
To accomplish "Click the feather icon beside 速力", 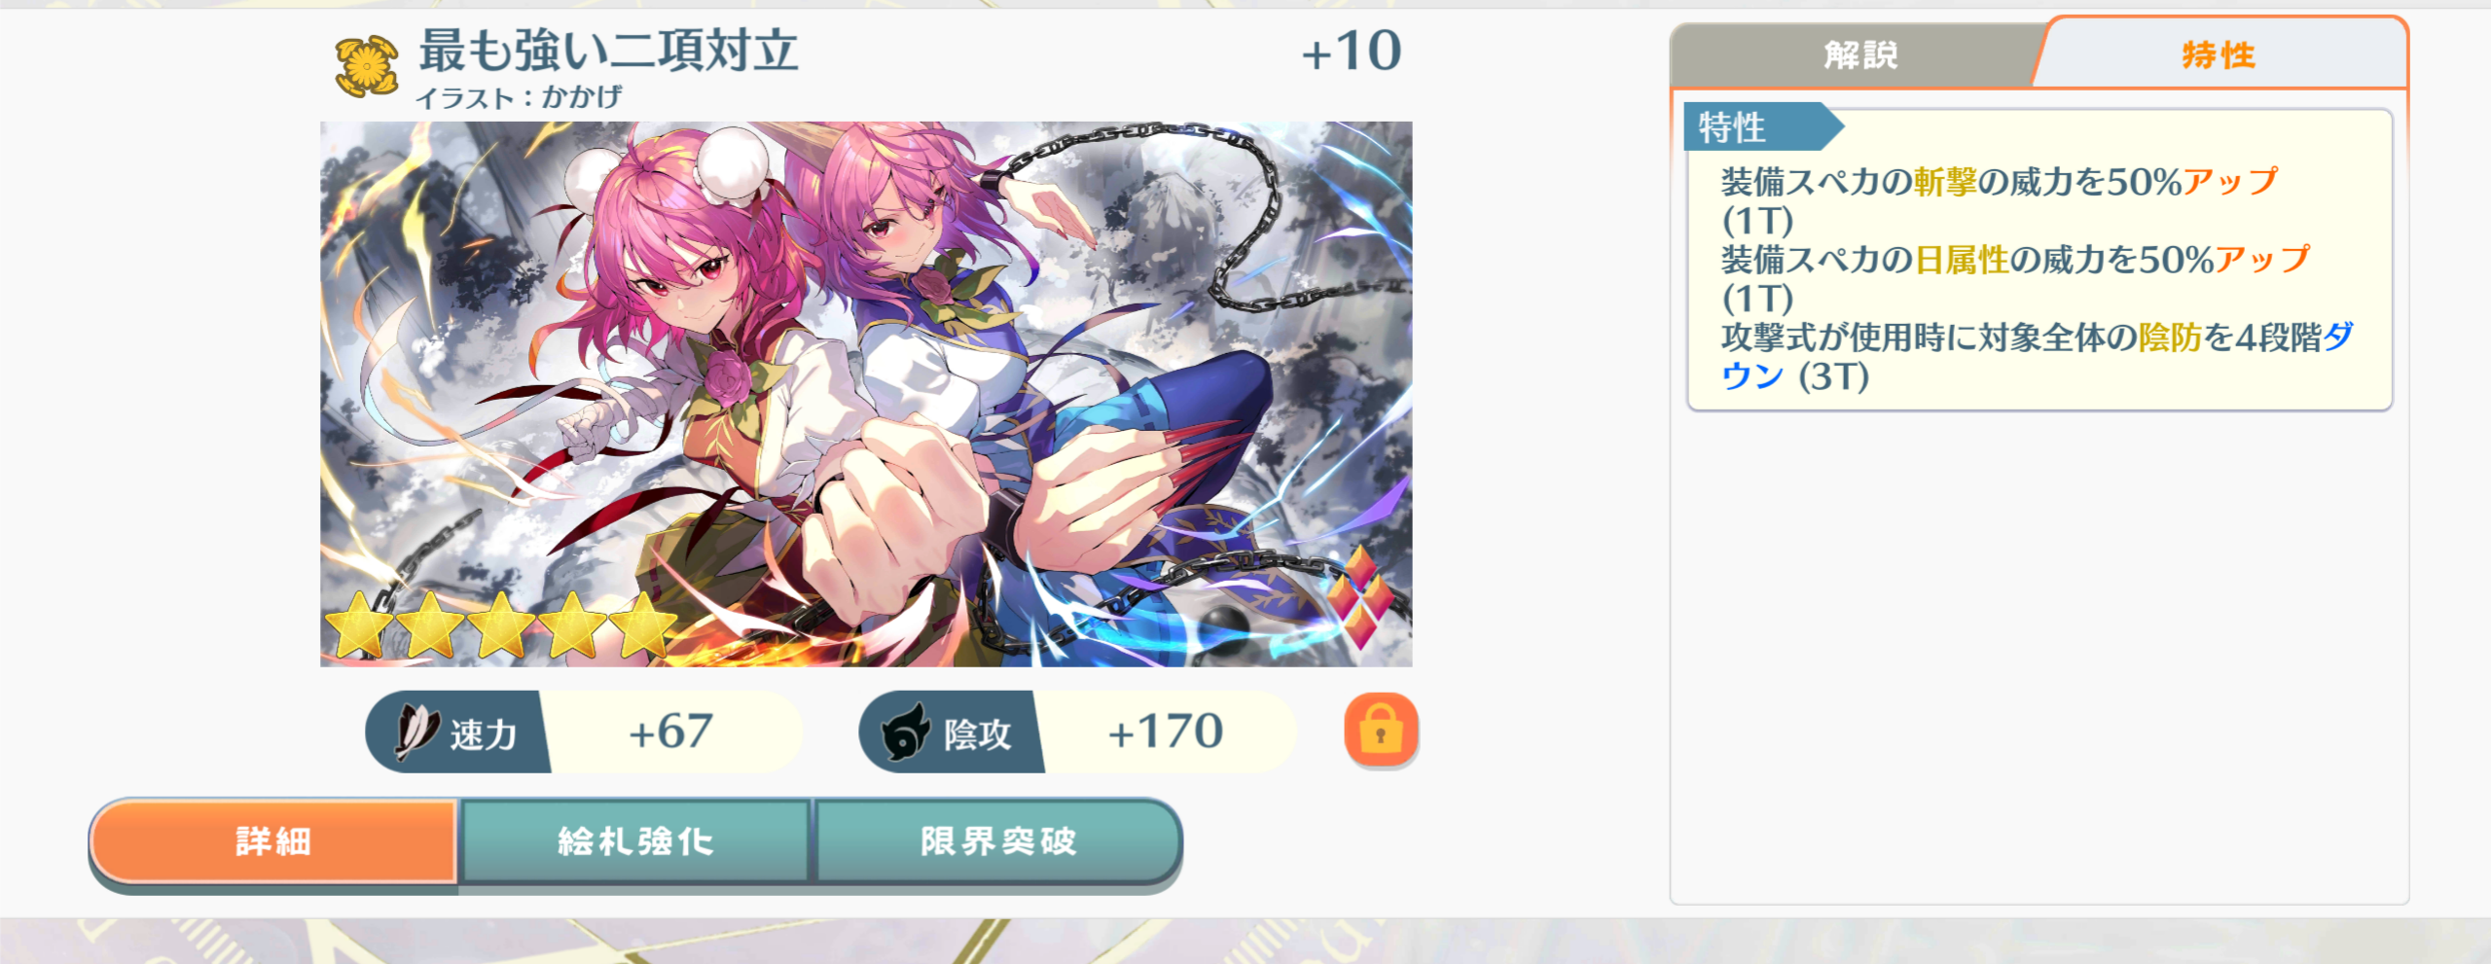I will 415,732.
